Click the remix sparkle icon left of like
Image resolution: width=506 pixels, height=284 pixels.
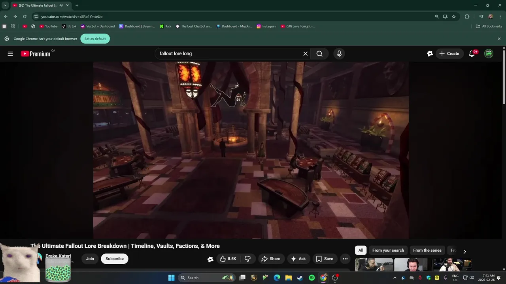tap(210, 259)
